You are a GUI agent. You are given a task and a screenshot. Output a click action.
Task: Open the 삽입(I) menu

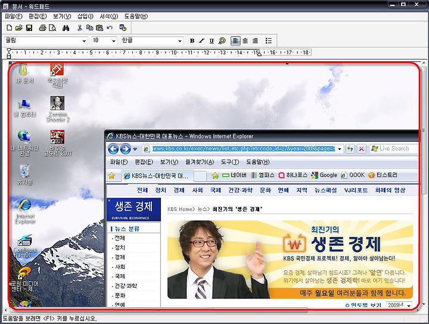point(85,17)
